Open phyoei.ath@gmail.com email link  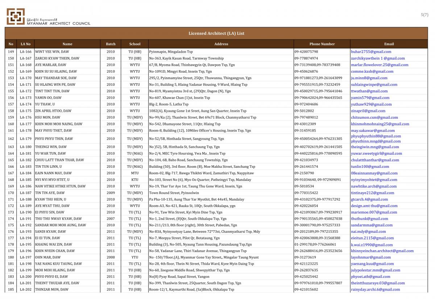[x=370, y=276]
